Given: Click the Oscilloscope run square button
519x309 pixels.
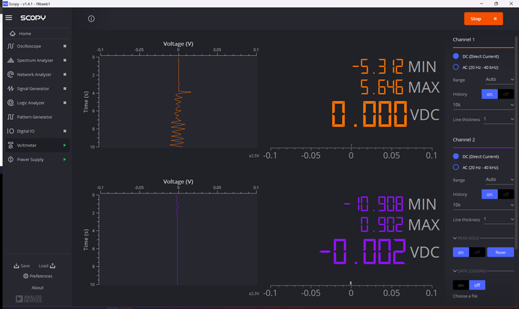Looking at the screenshot, I should (65, 46).
